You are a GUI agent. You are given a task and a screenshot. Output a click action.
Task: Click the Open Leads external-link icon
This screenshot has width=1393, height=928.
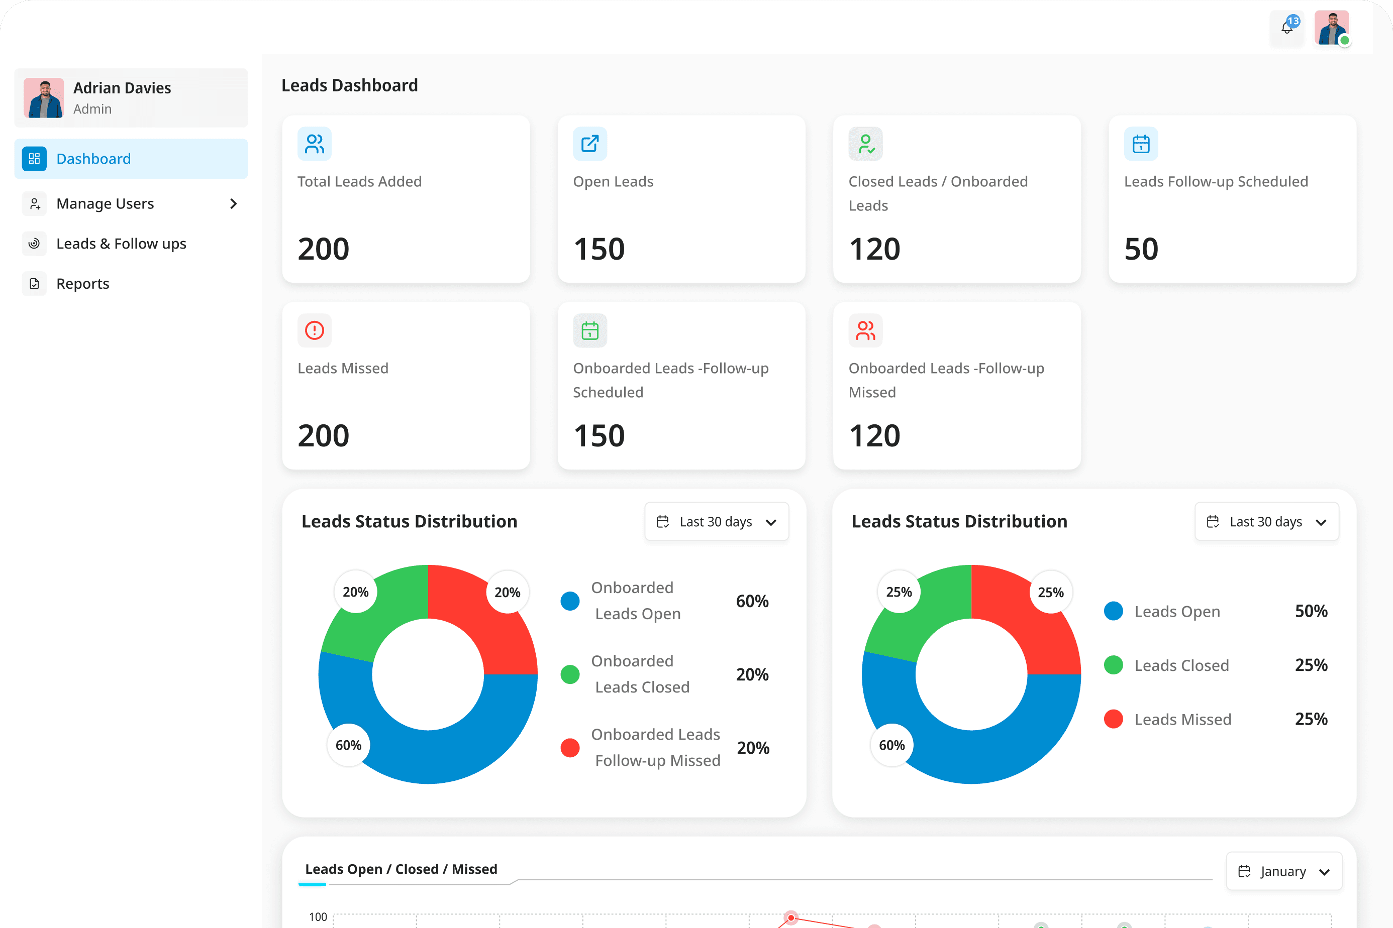click(x=590, y=144)
